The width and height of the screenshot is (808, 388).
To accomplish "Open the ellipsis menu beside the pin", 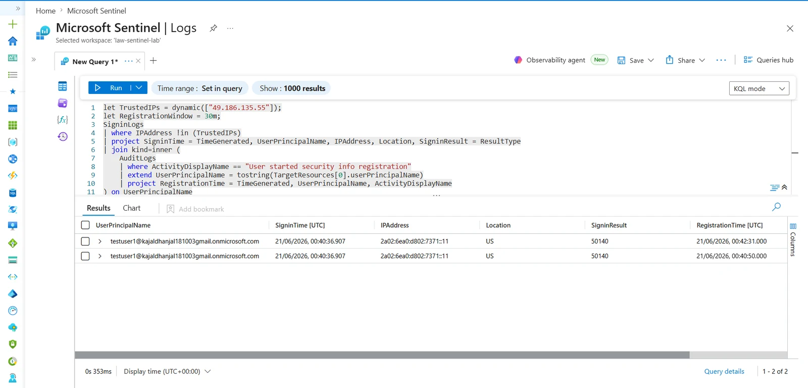I will (x=230, y=28).
